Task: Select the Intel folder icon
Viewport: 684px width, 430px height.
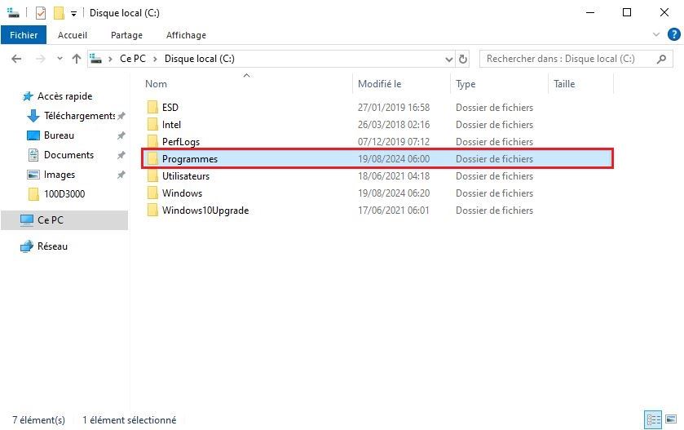Action: tap(152, 124)
